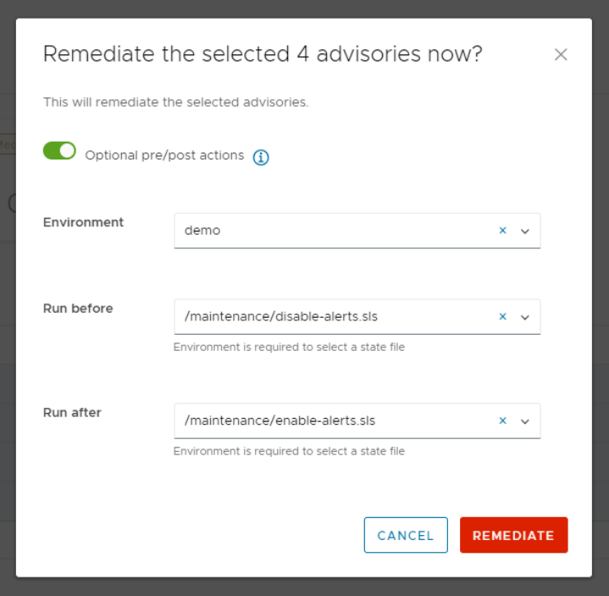609x596 pixels.
Task: Open the Run after state file dropdown arrow
Action: pos(524,421)
